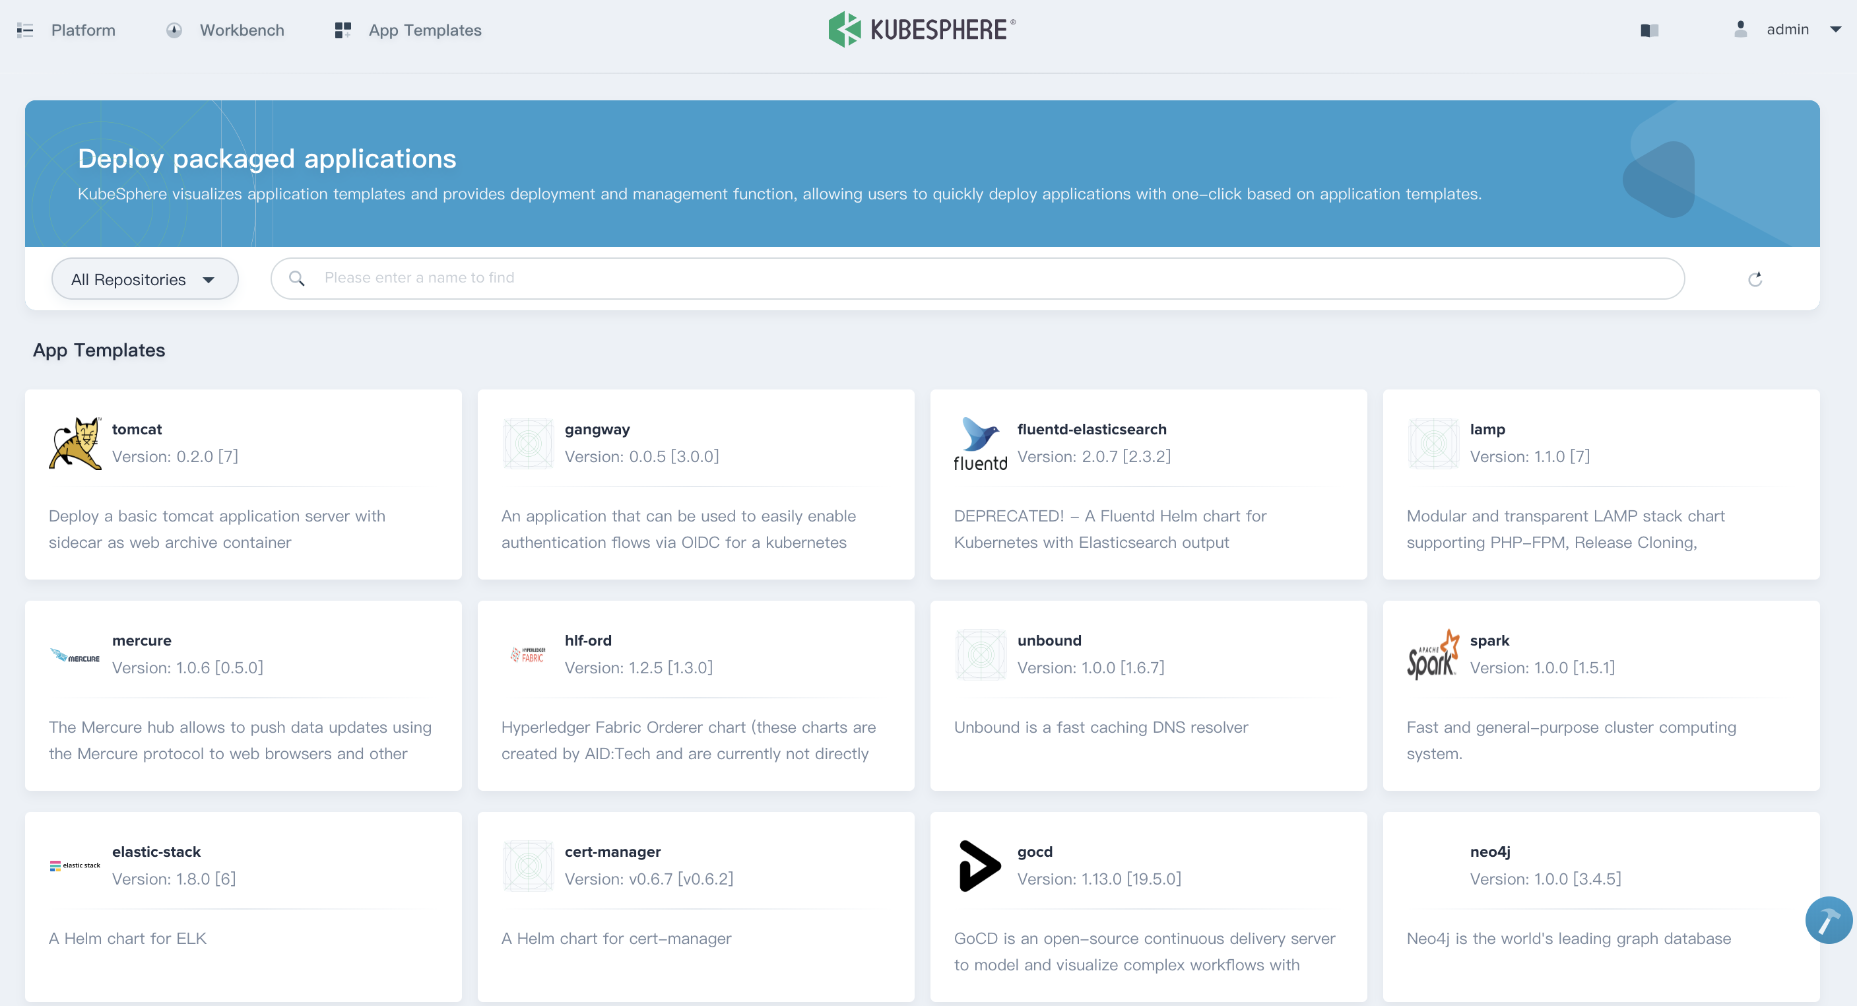The height and width of the screenshot is (1006, 1857).
Task: Click the documentation book icon
Action: point(1649,30)
